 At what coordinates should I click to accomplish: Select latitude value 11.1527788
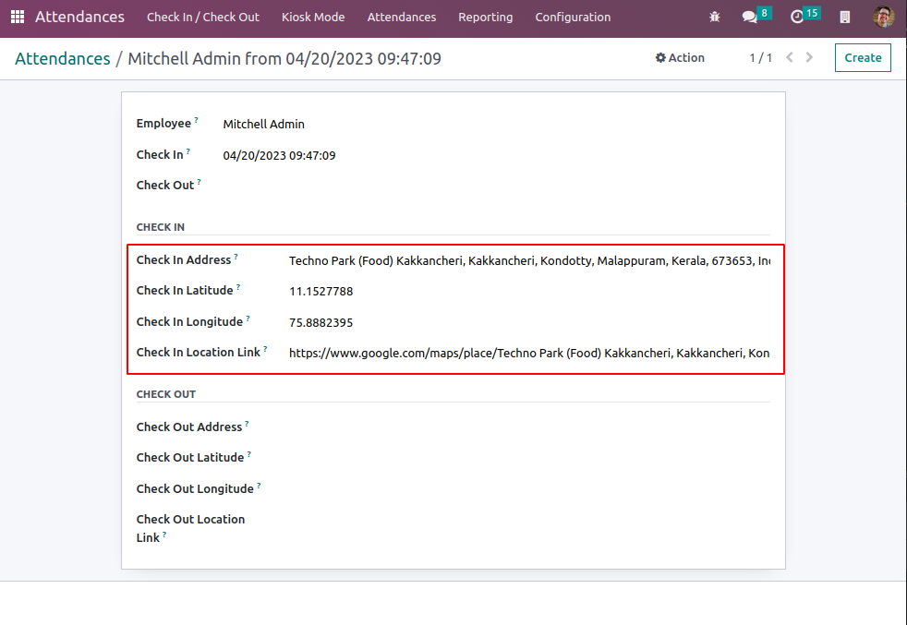tap(321, 292)
